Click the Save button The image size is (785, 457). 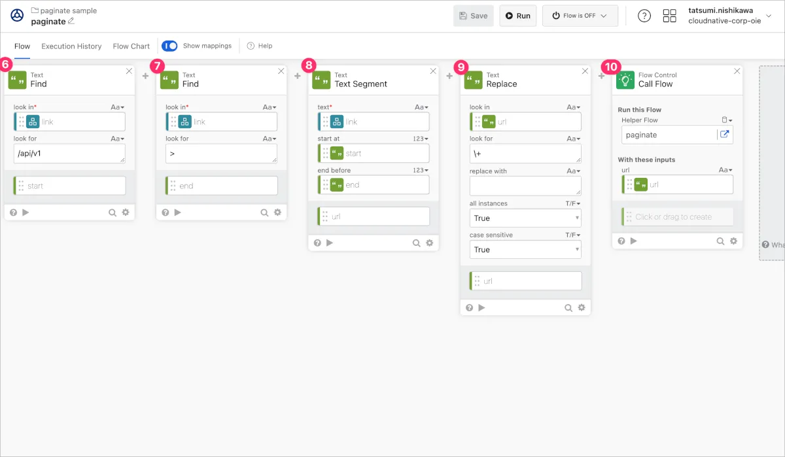coord(474,16)
